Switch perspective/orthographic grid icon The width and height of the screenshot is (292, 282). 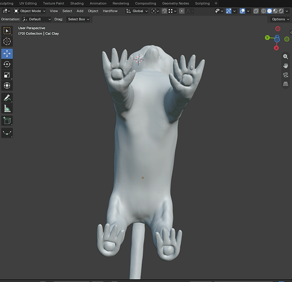click(286, 84)
